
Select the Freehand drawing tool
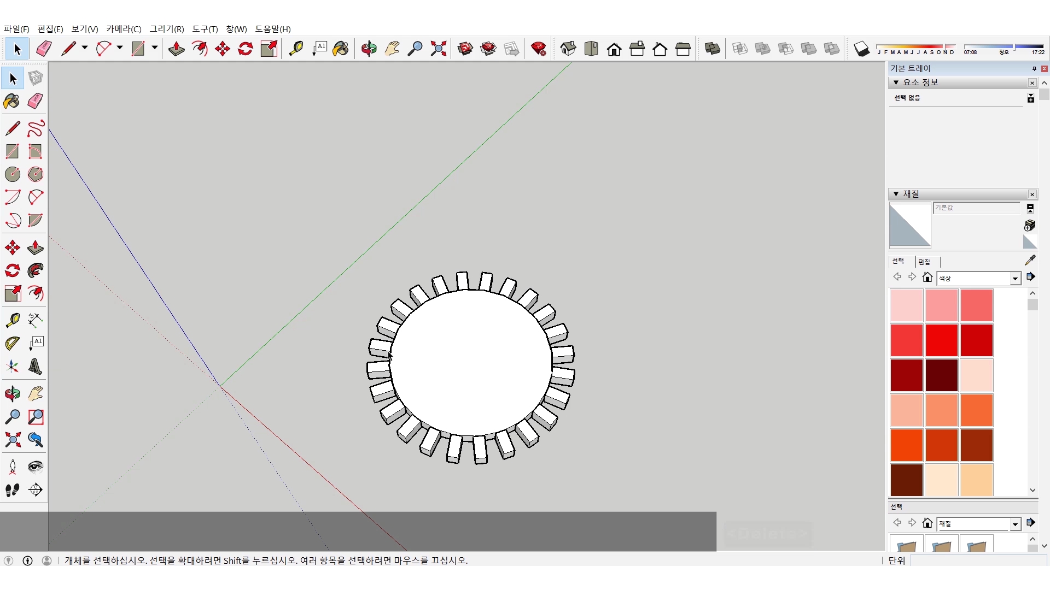coord(35,128)
